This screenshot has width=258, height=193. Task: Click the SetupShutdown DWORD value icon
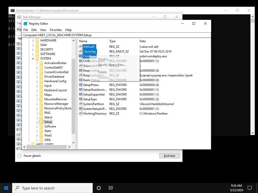point(80,90)
